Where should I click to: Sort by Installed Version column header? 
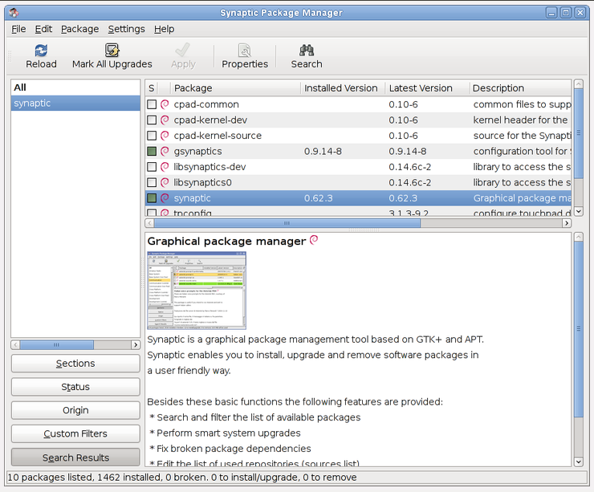[343, 87]
